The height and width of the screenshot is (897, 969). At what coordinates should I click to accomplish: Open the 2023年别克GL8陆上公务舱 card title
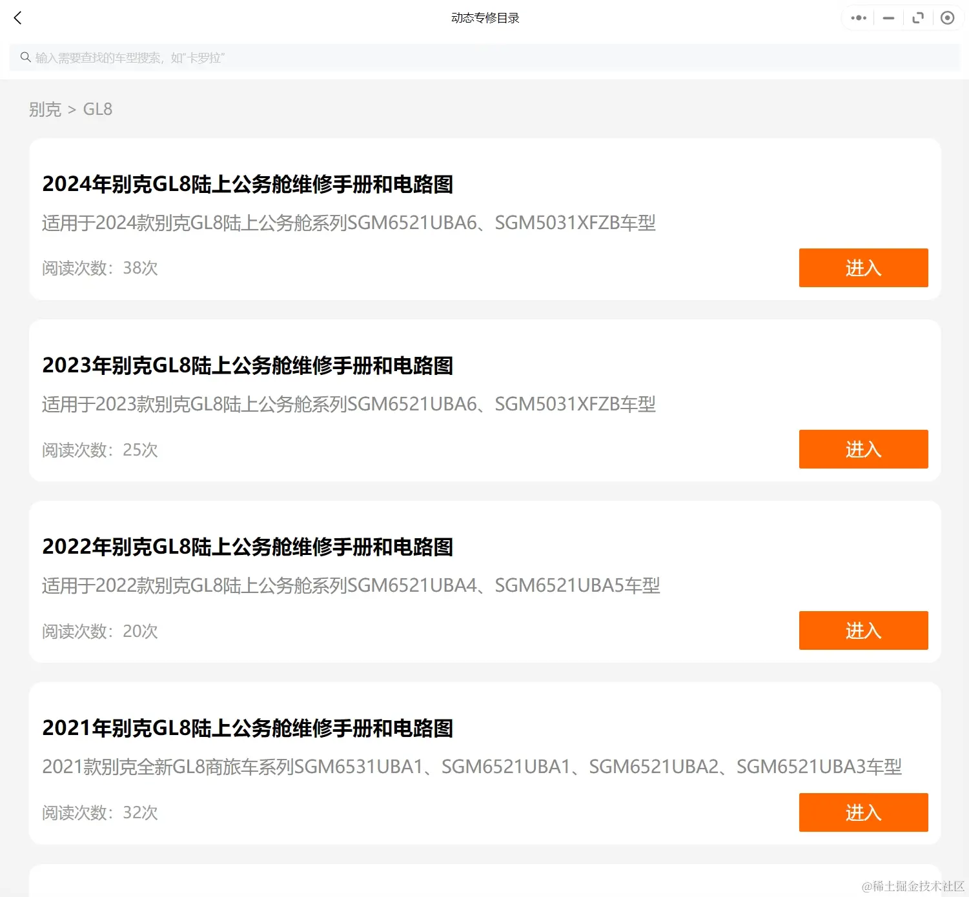[248, 365]
